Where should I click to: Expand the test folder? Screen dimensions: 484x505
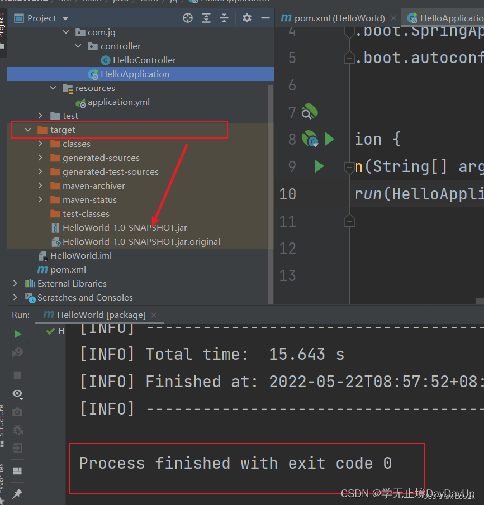coord(40,116)
